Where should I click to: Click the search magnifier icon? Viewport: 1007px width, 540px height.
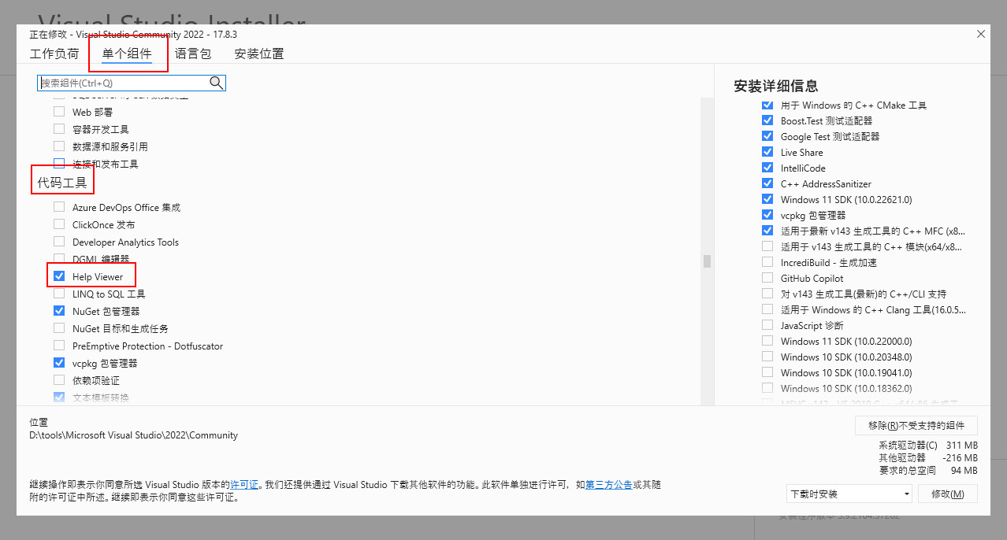click(x=216, y=83)
